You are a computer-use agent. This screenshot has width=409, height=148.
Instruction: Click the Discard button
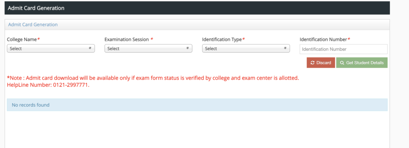click(x=321, y=63)
